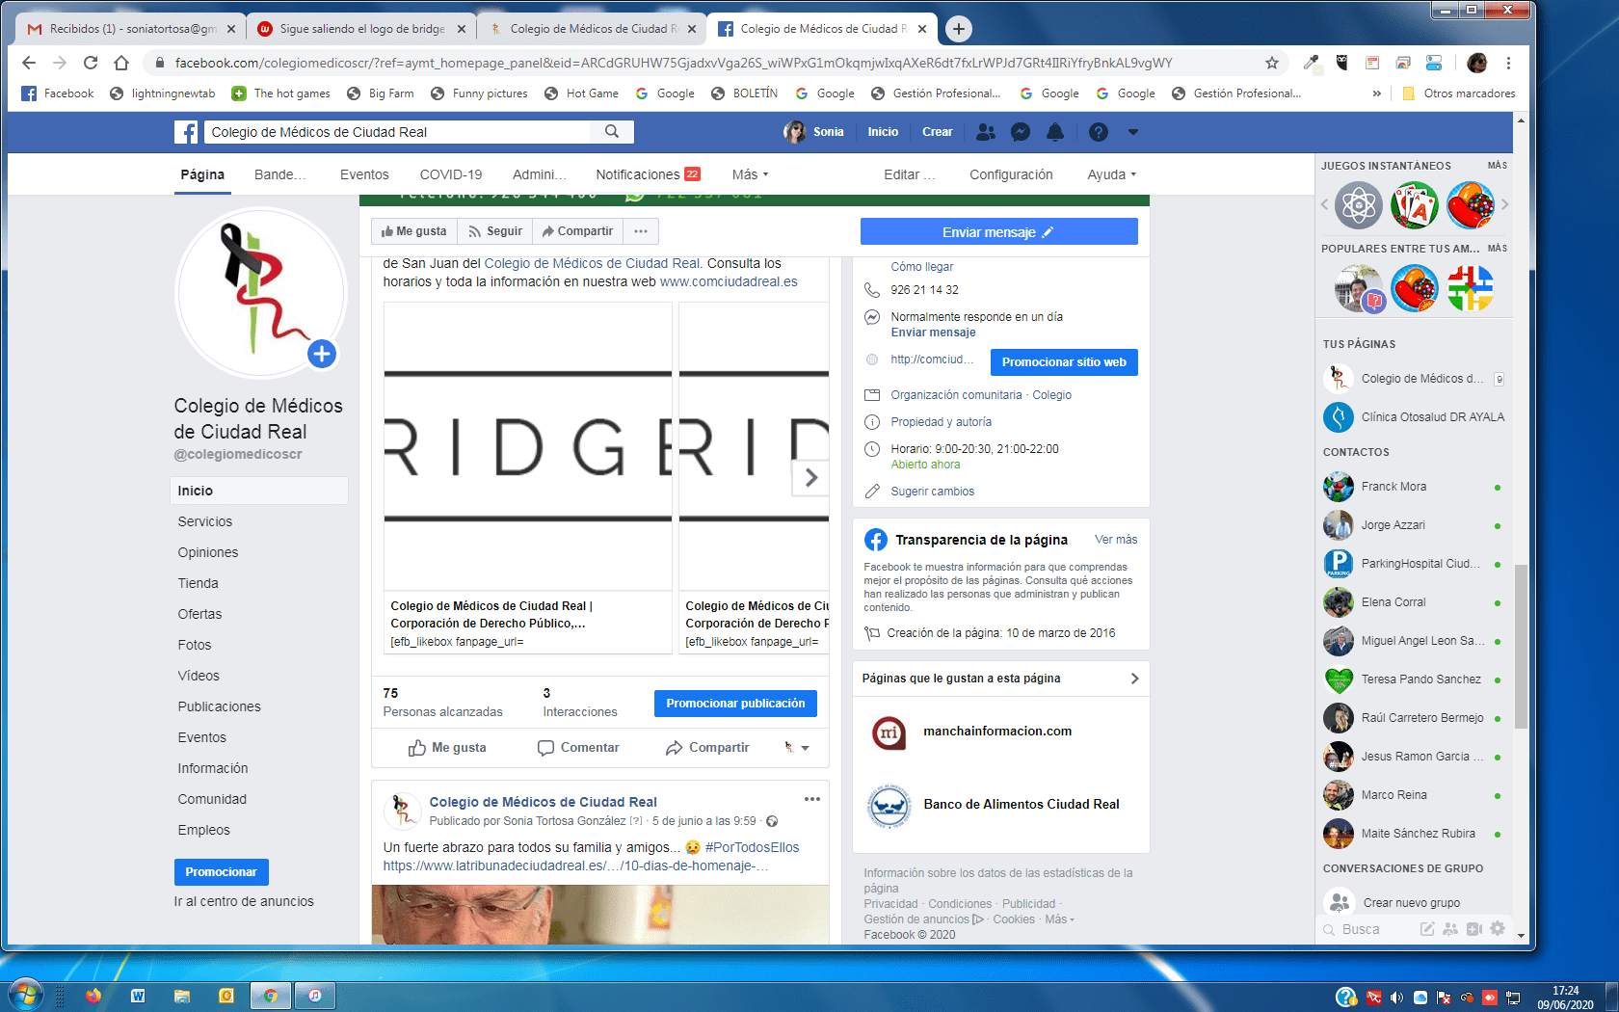Click Promocionar sitio web button

click(1064, 362)
